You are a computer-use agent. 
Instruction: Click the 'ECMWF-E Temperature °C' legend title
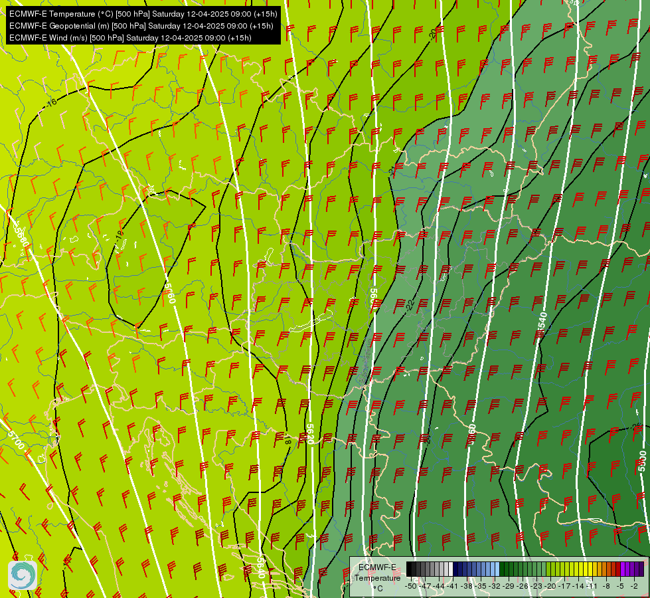[x=377, y=577]
